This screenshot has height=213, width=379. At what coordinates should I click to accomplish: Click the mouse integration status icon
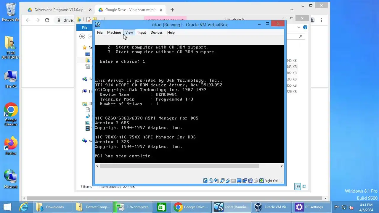click(x=256, y=181)
